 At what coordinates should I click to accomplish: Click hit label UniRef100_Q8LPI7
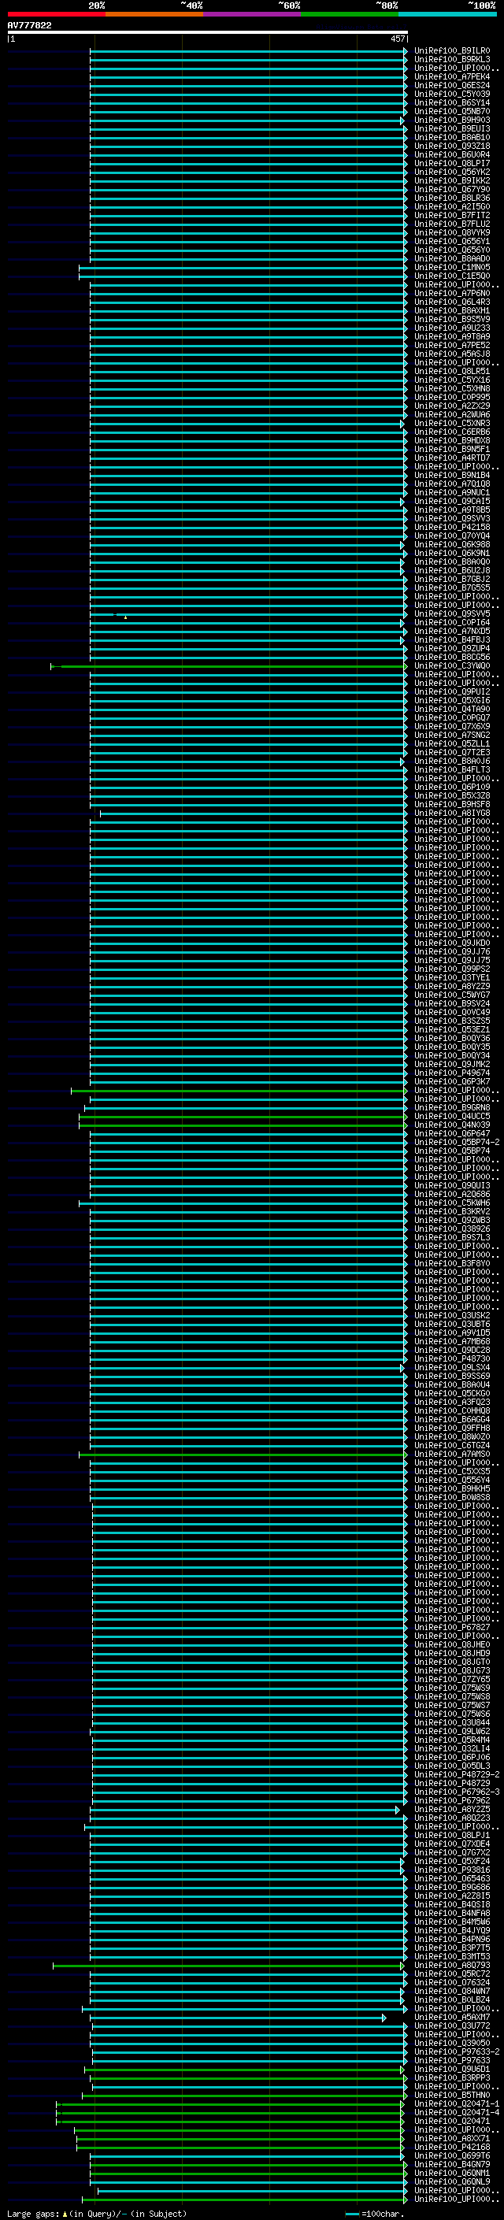pos(451,163)
